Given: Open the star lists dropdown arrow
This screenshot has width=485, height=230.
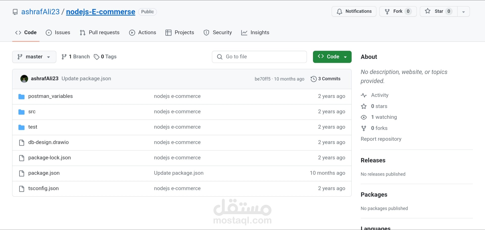Looking at the screenshot, I should [x=463, y=12].
